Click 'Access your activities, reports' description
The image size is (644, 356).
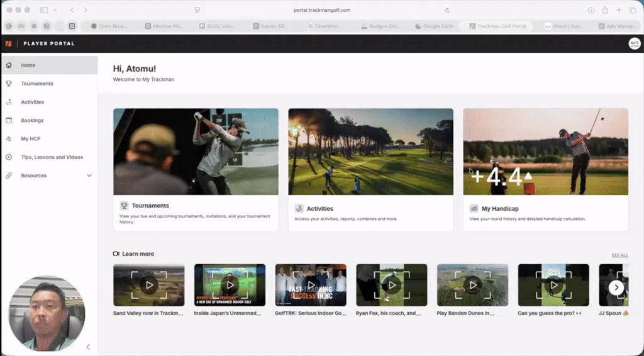click(346, 219)
